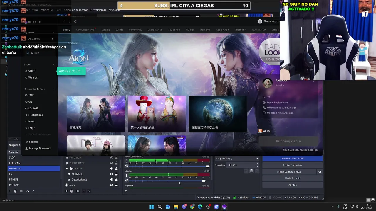Open File Scan and Game Settings link

coord(301,150)
